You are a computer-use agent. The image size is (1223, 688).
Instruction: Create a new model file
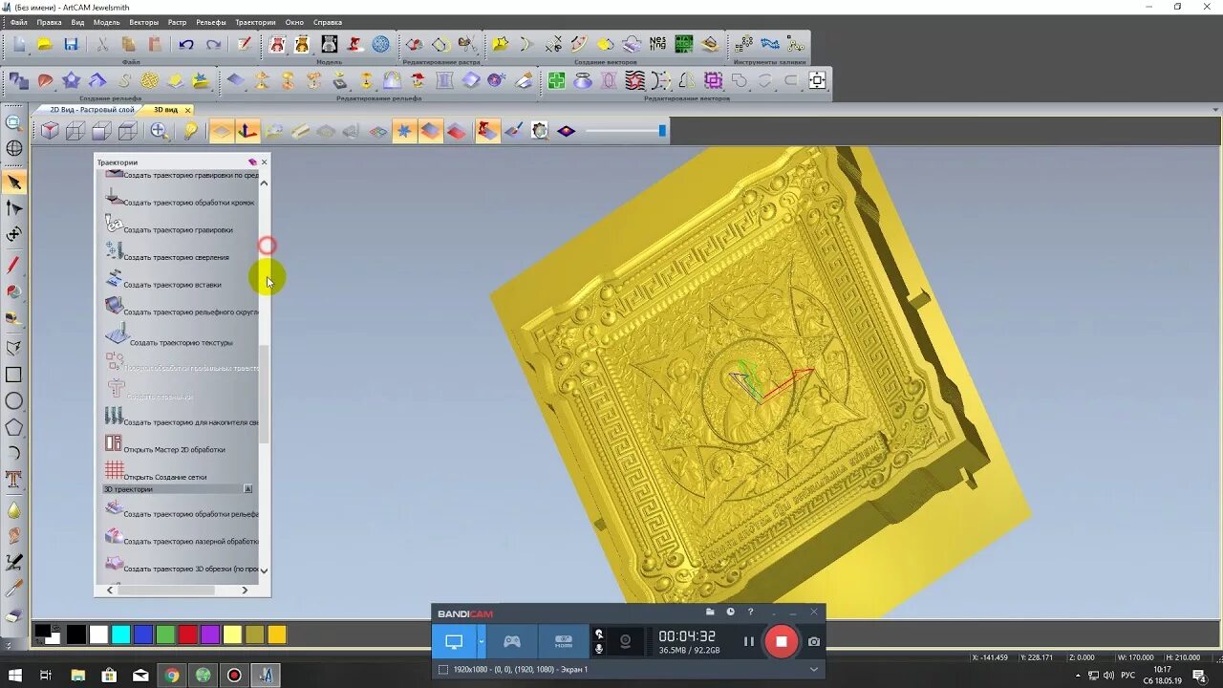click(x=19, y=44)
